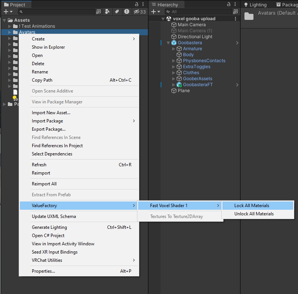
Task: Toggle the Hierarchy panel lock
Action: click(229, 4)
